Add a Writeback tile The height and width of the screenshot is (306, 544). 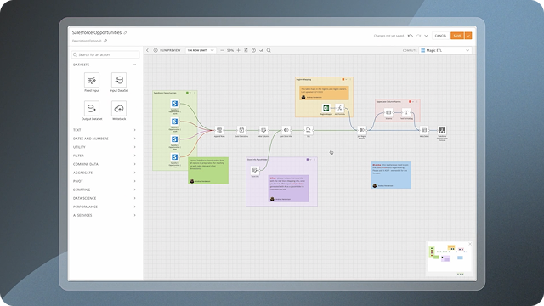click(119, 109)
